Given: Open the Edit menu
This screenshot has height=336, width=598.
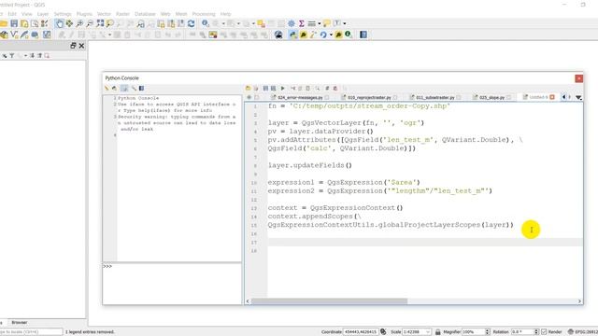Looking at the screenshot, I should coord(12,14).
